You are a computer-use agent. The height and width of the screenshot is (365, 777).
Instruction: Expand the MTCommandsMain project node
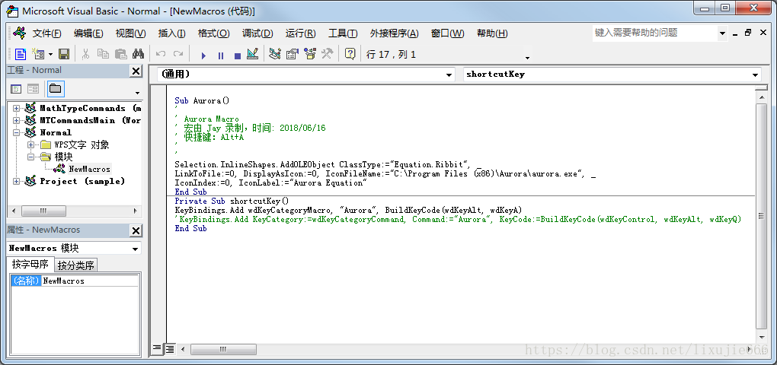(x=16, y=121)
